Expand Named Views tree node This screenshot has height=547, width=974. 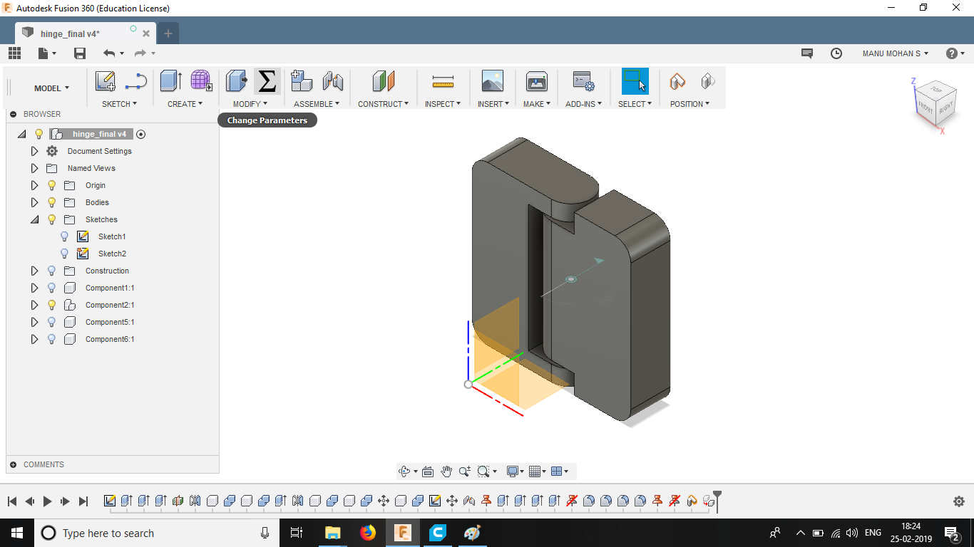(34, 168)
